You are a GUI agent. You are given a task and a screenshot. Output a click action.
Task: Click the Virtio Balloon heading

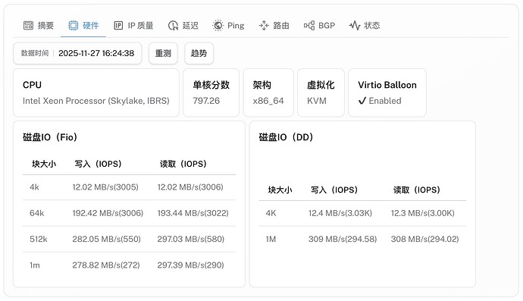pyautogui.click(x=387, y=85)
